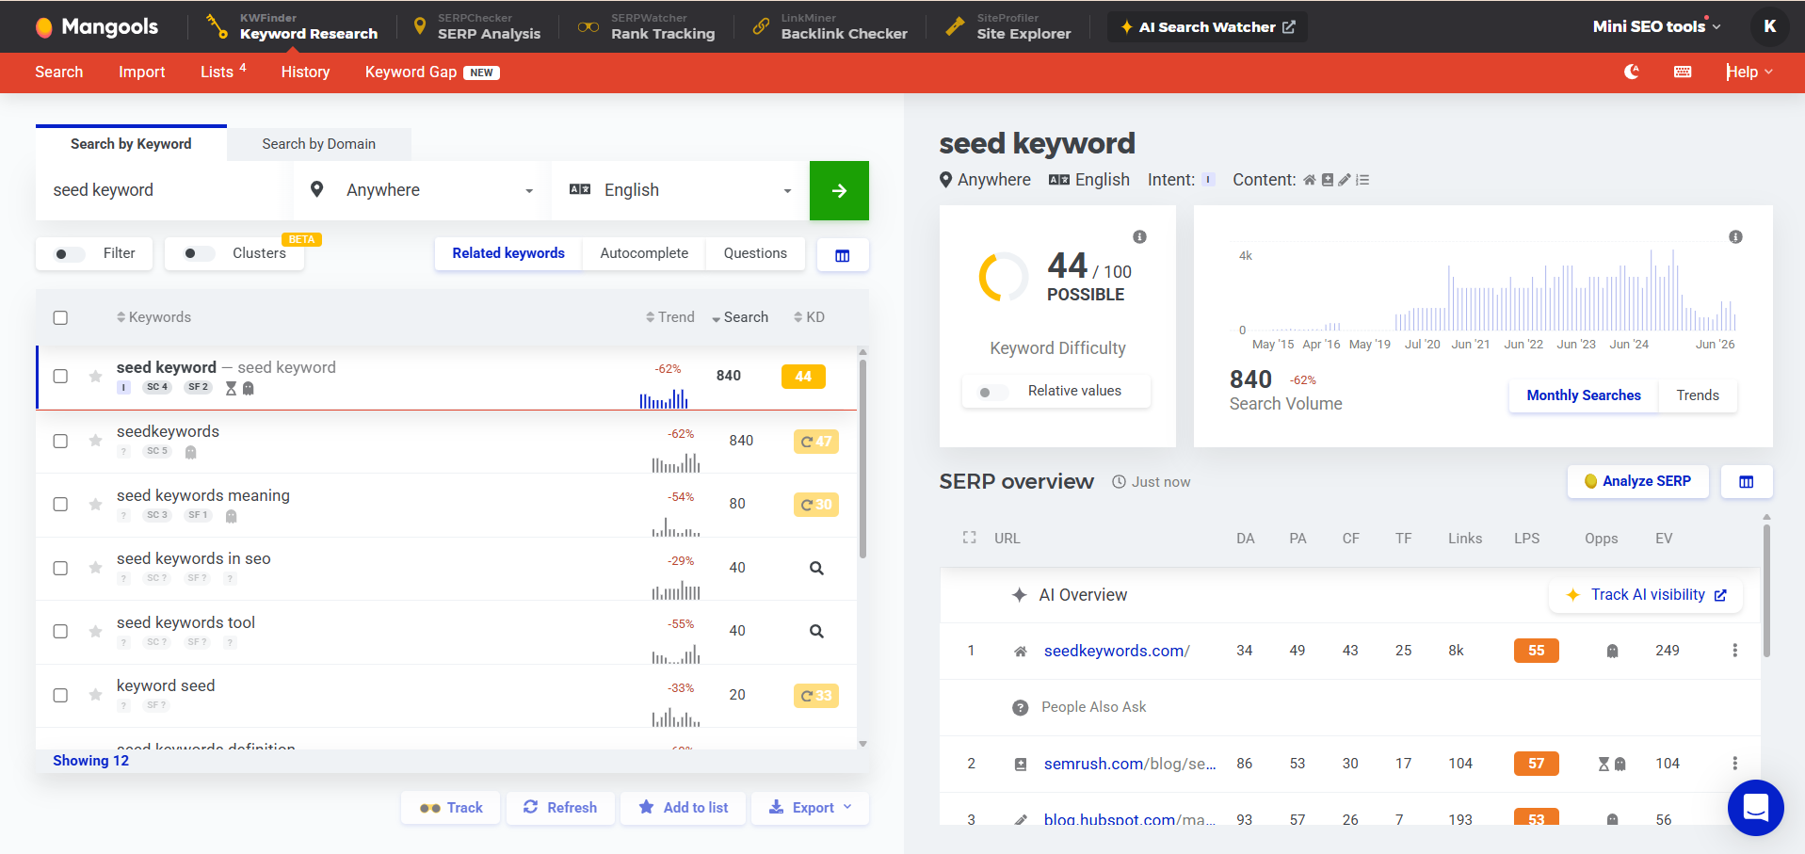The width and height of the screenshot is (1805, 854).
Task: Sort by Search column
Action: [x=740, y=317]
